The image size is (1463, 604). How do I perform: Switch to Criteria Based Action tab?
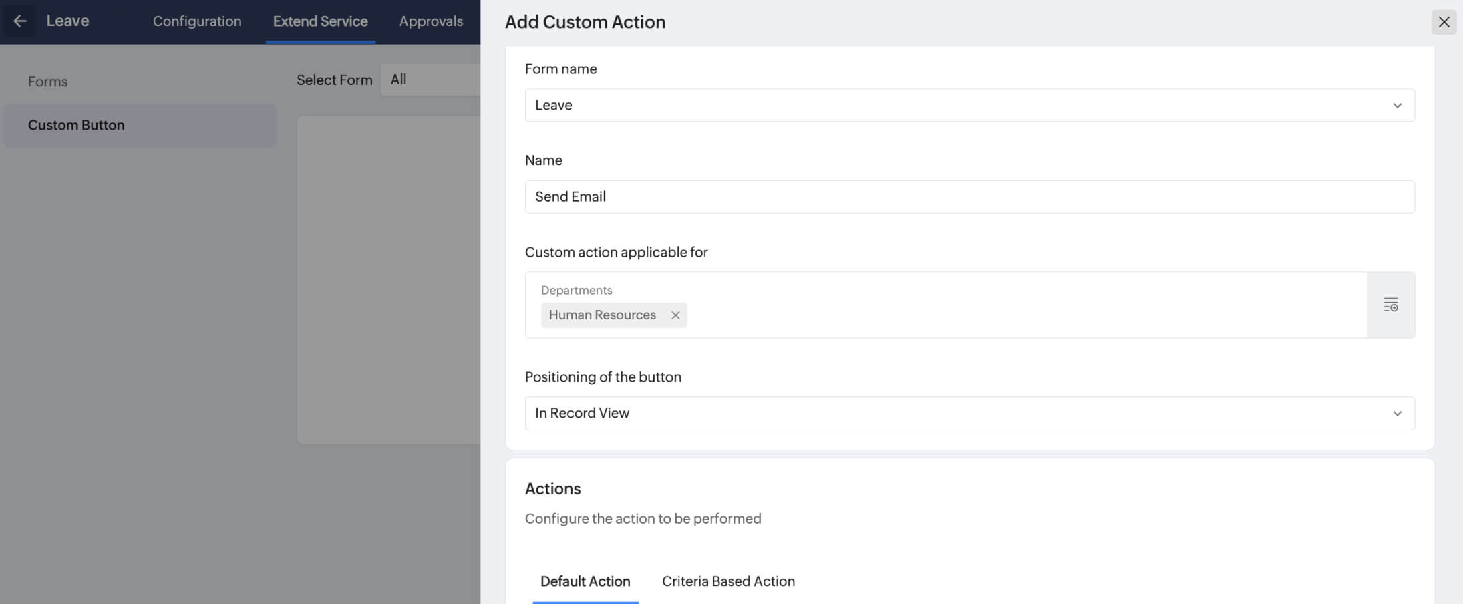(x=728, y=581)
